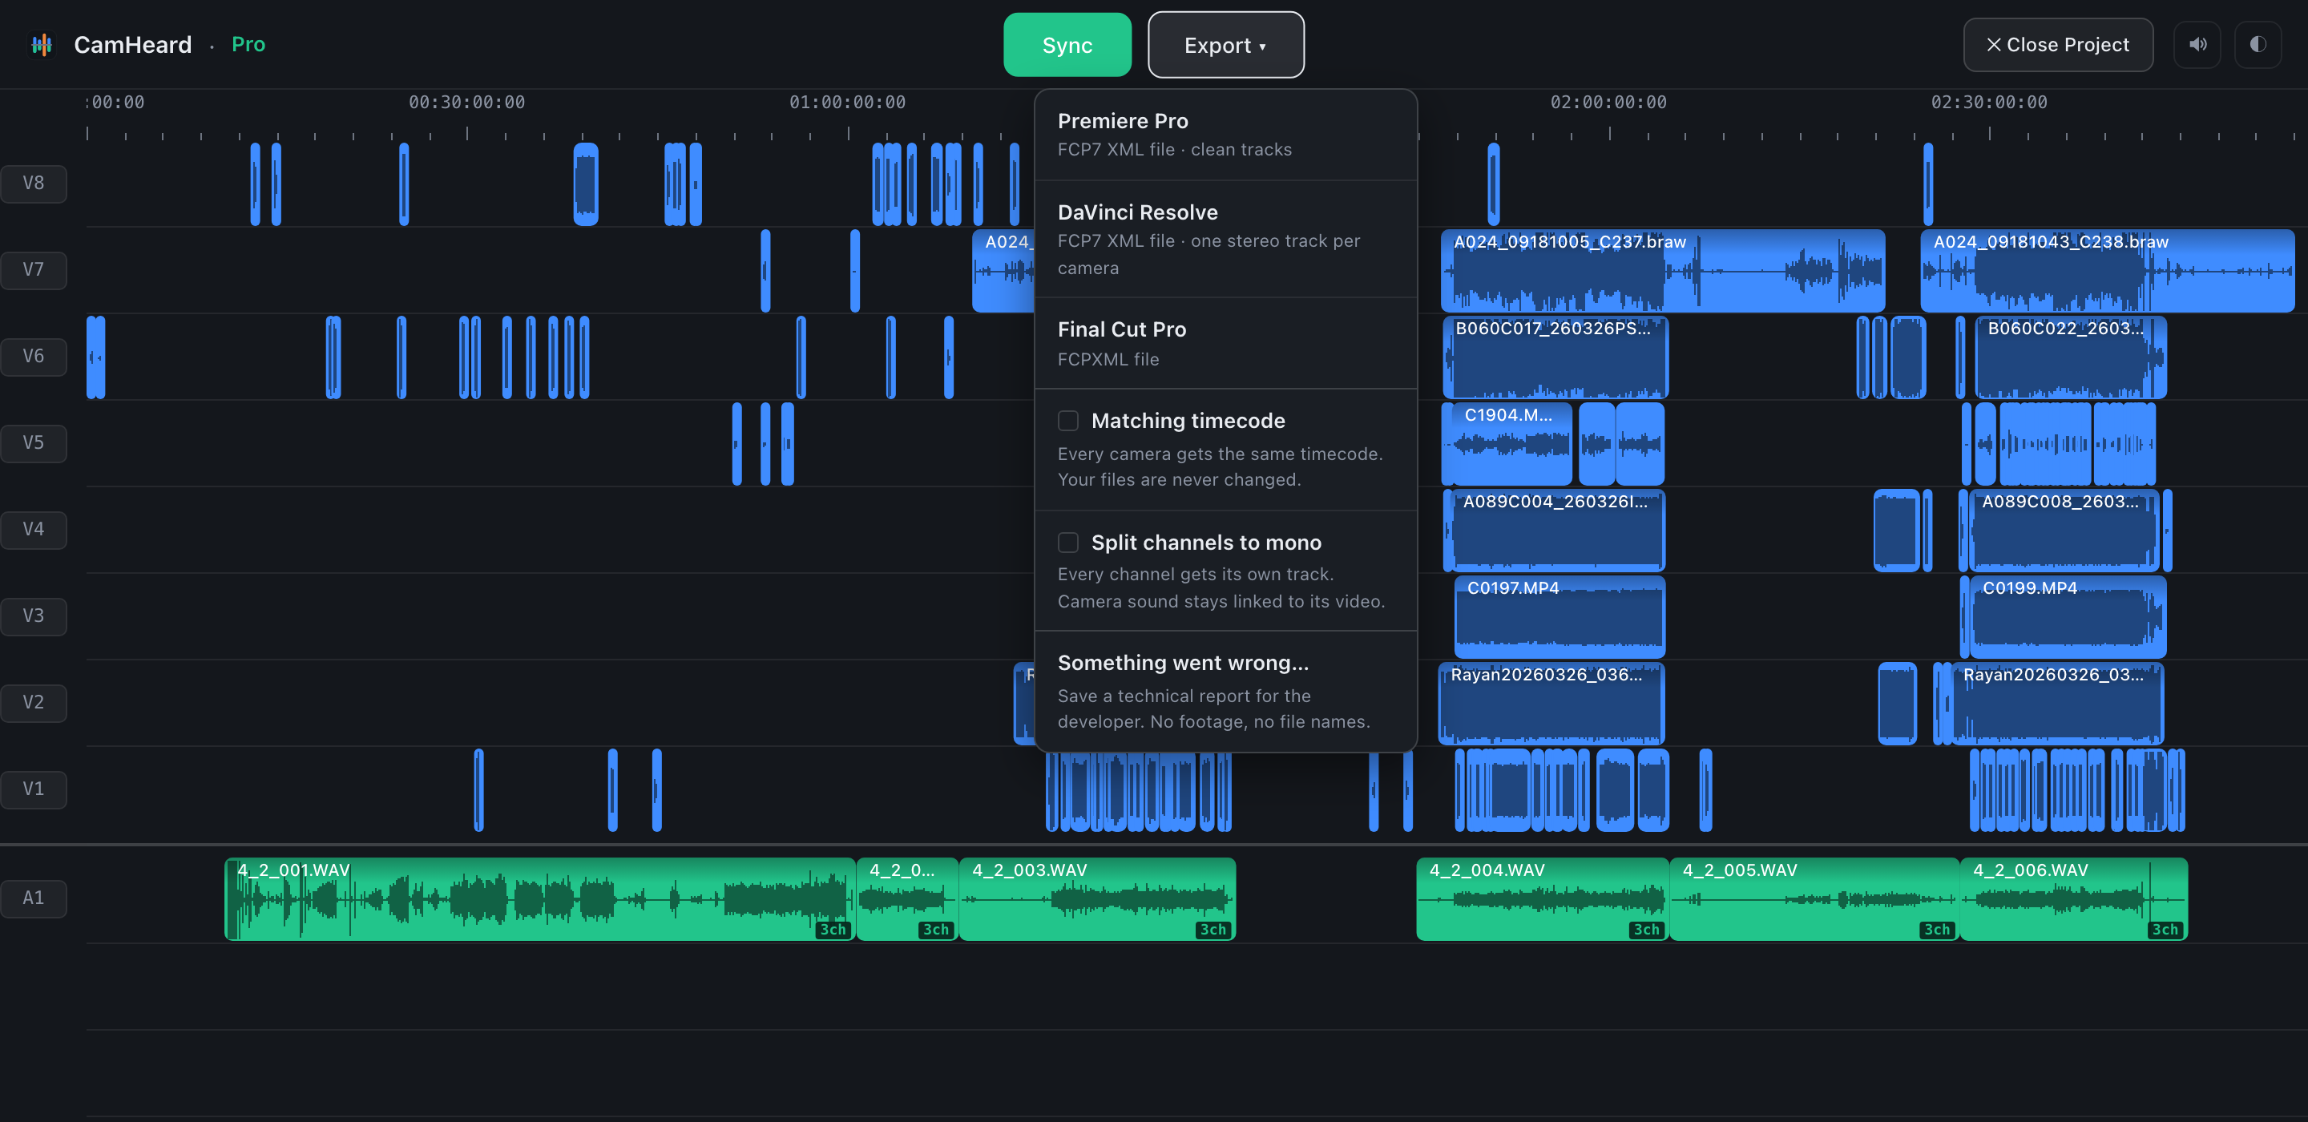
Task: Select clip B060C022_2603 on V6
Action: click(x=2071, y=357)
